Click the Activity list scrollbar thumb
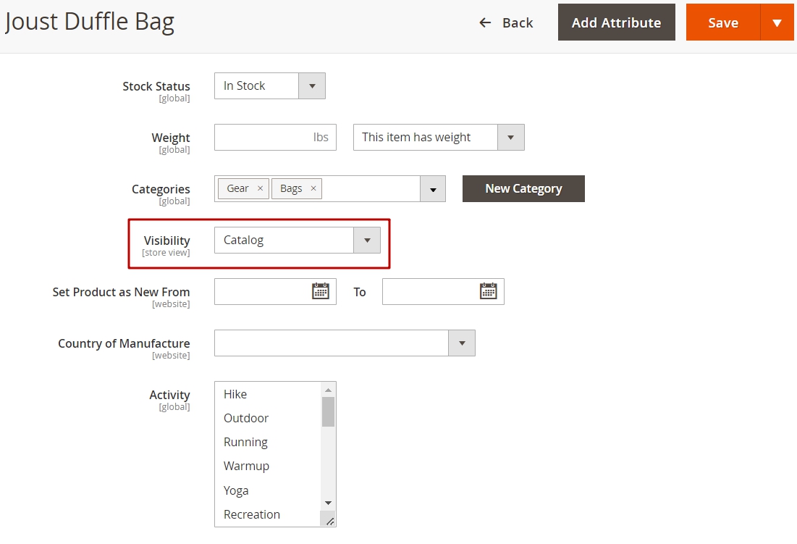 point(329,412)
